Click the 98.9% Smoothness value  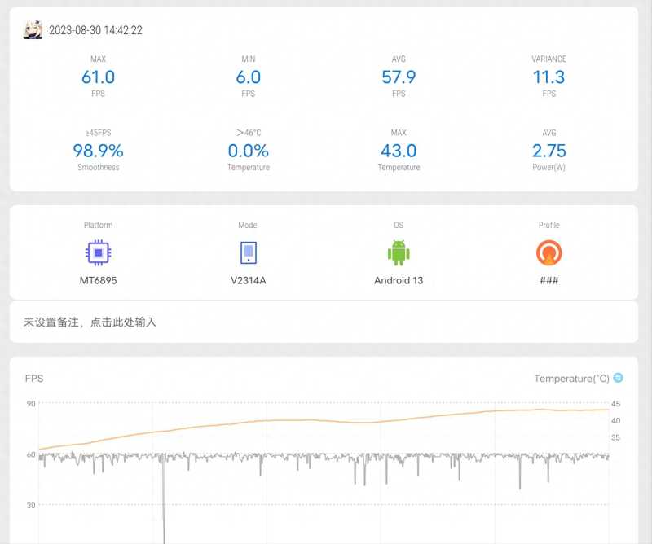click(98, 151)
